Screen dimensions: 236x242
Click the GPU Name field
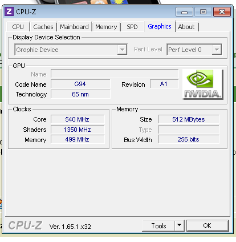115,74
